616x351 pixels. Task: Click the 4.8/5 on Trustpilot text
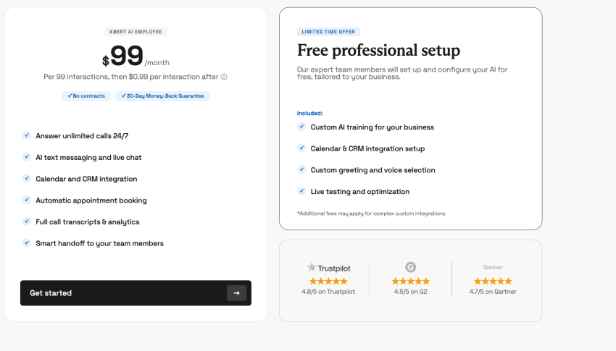coord(328,292)
